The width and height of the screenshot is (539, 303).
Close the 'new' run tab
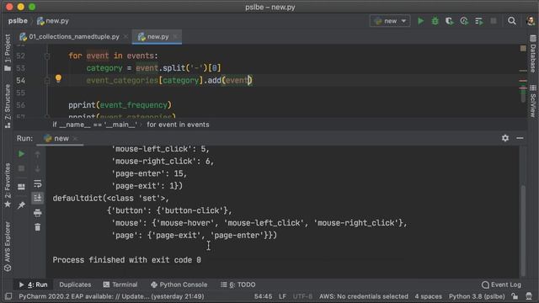pos(75,138)
